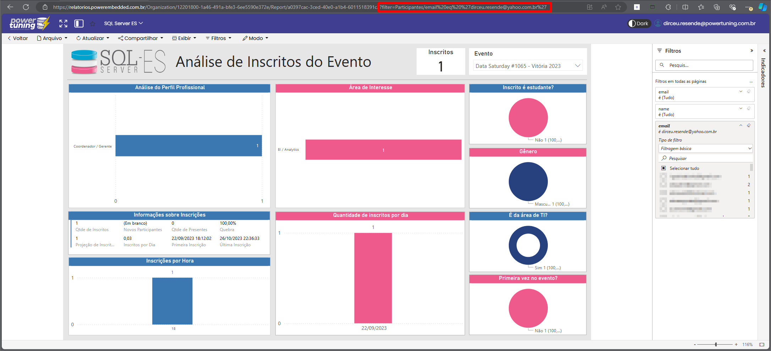Collapse the Filtros pane with double-chevron
Screen dimensions: 771x351
(x=751, y=51)
